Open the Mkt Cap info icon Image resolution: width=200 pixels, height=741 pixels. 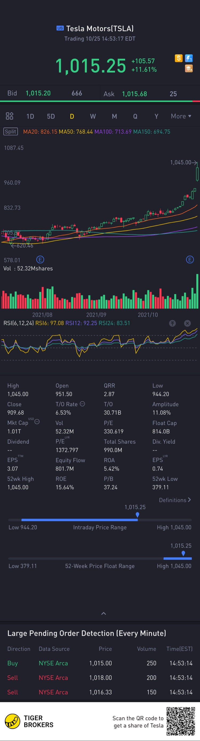(x=37, y=422)
